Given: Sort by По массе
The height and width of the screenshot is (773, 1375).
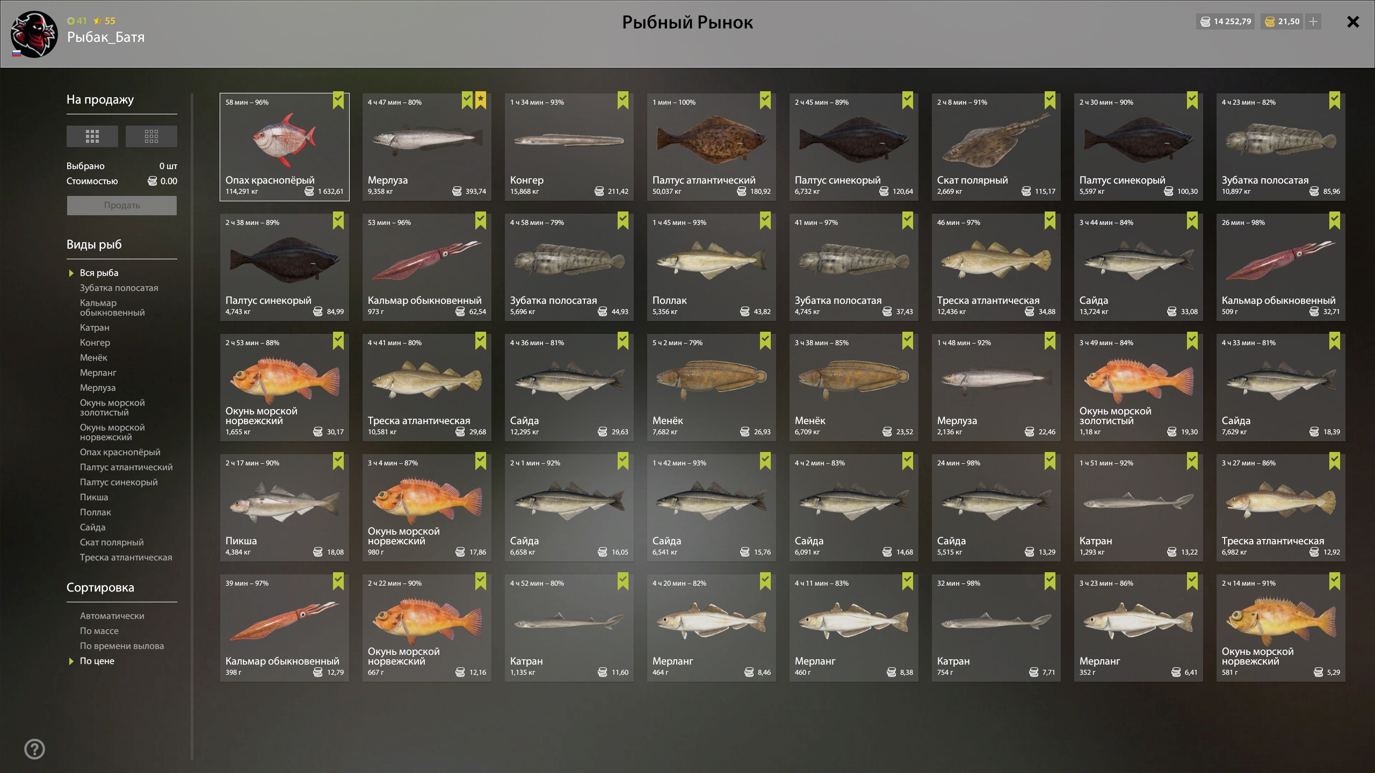Looking at the screenshot, I should 99,631.
